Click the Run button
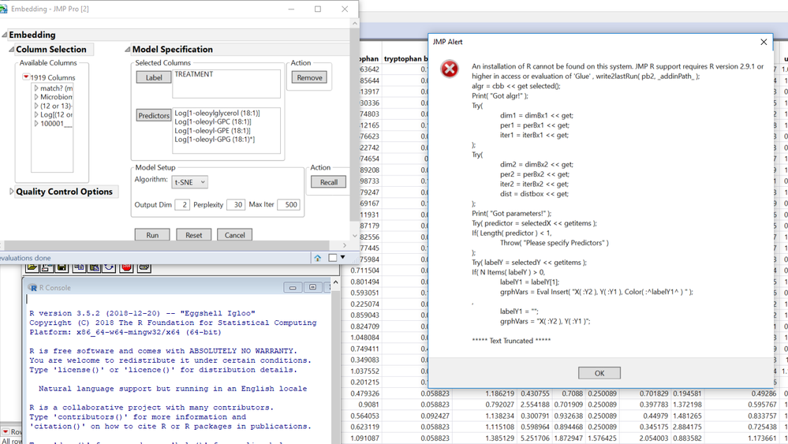Screen dimensions: 788x444 pyautogui.click(x=152, y=235)
